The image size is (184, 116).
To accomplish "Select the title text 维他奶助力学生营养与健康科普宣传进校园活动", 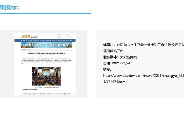I will [148, 45].
